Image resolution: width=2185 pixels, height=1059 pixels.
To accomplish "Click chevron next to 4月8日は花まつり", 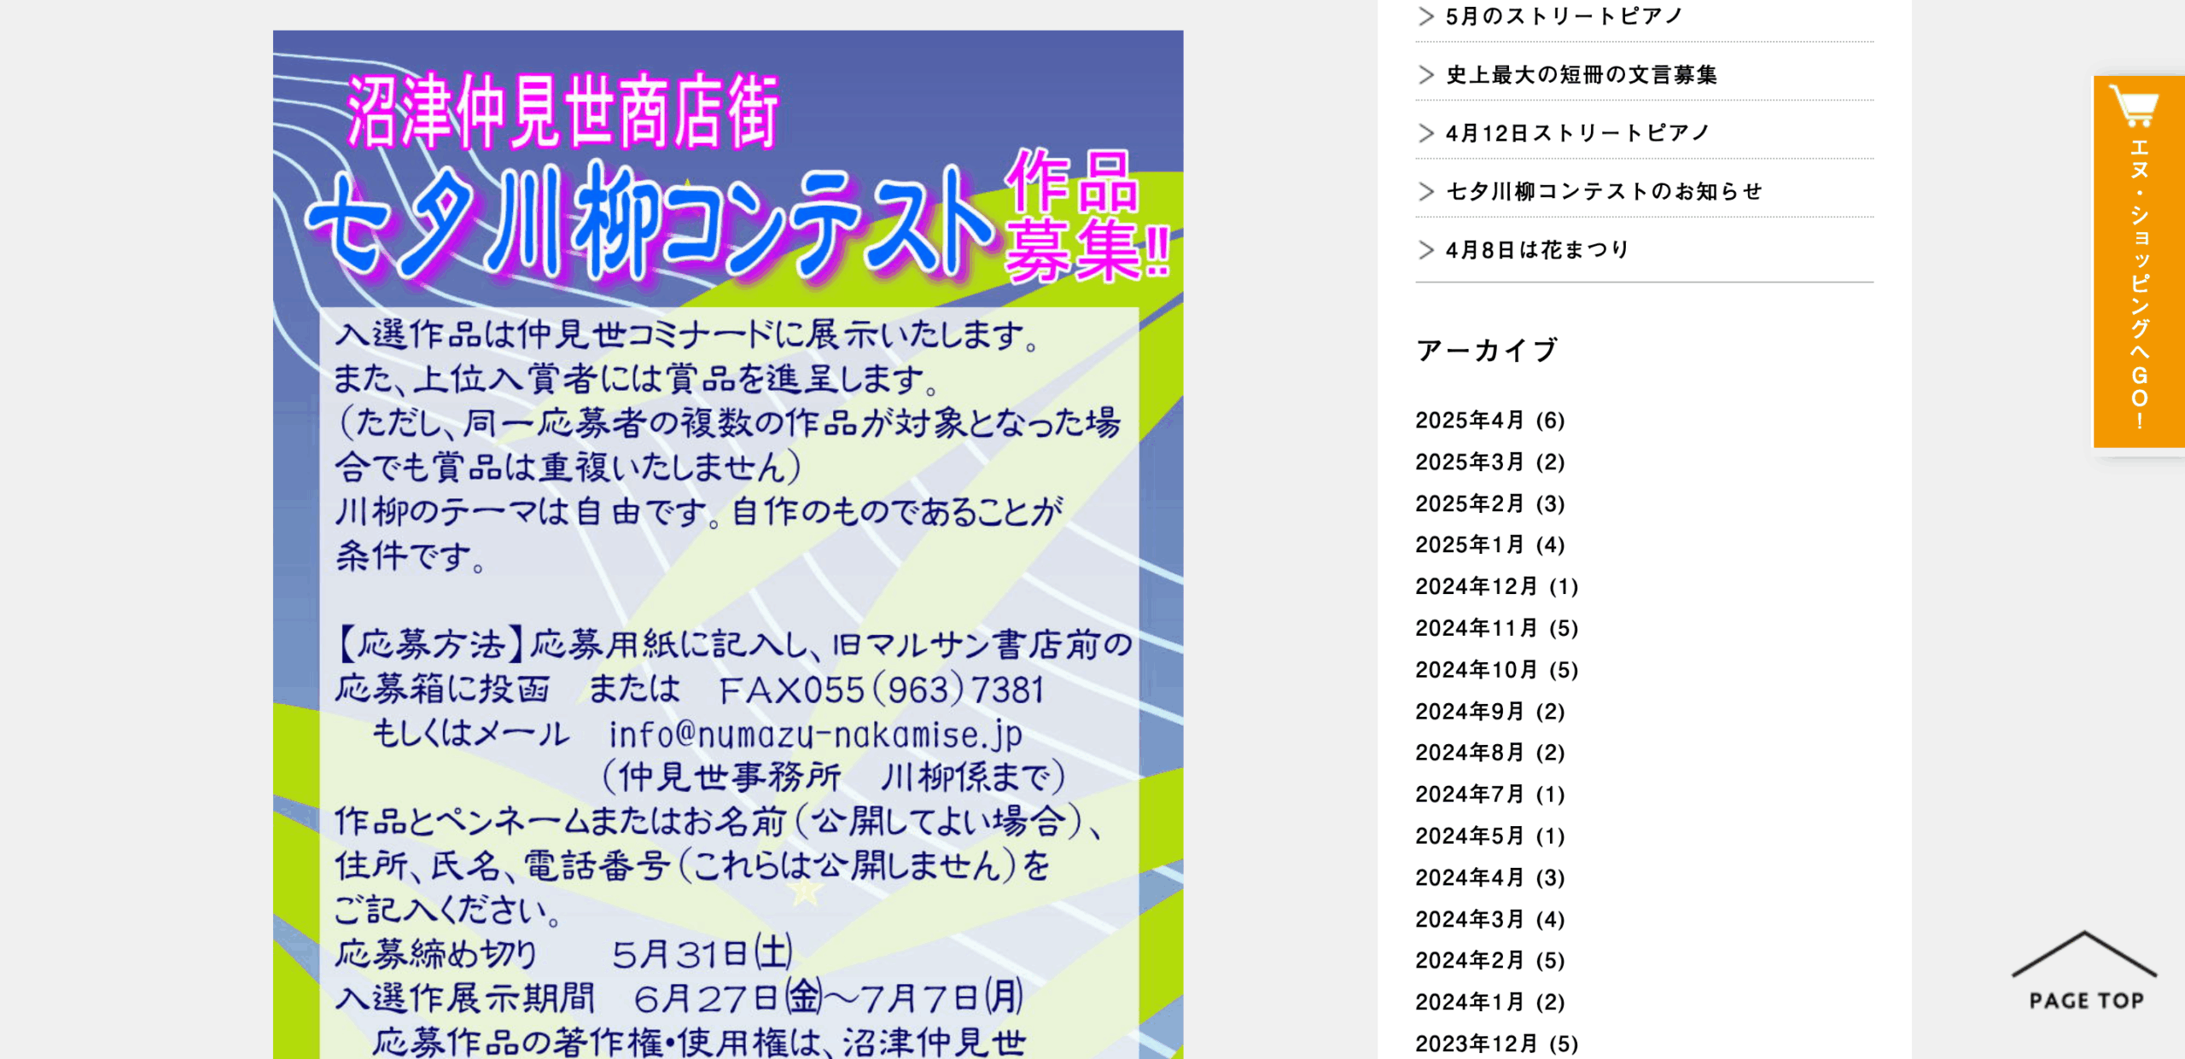I will pyautogui.click(x=1425, y=250).
